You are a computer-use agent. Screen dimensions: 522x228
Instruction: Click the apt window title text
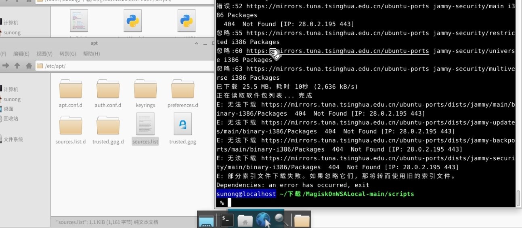(x=94, y=43)
